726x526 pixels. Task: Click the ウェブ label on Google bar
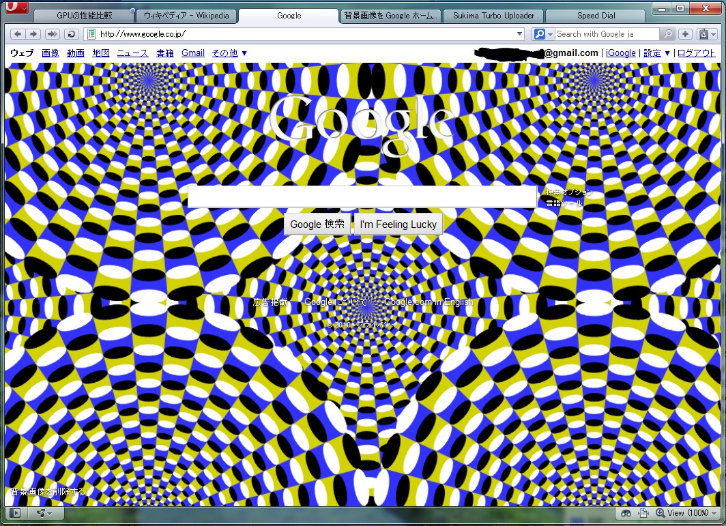tap(23, 53)
